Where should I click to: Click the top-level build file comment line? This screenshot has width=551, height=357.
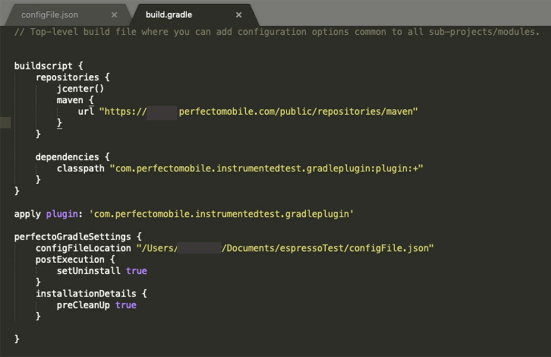click(276, 32)
